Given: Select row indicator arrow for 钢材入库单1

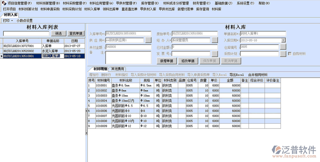Looking at the screenshot, I should pyautogui.click(x=1, y=56).
